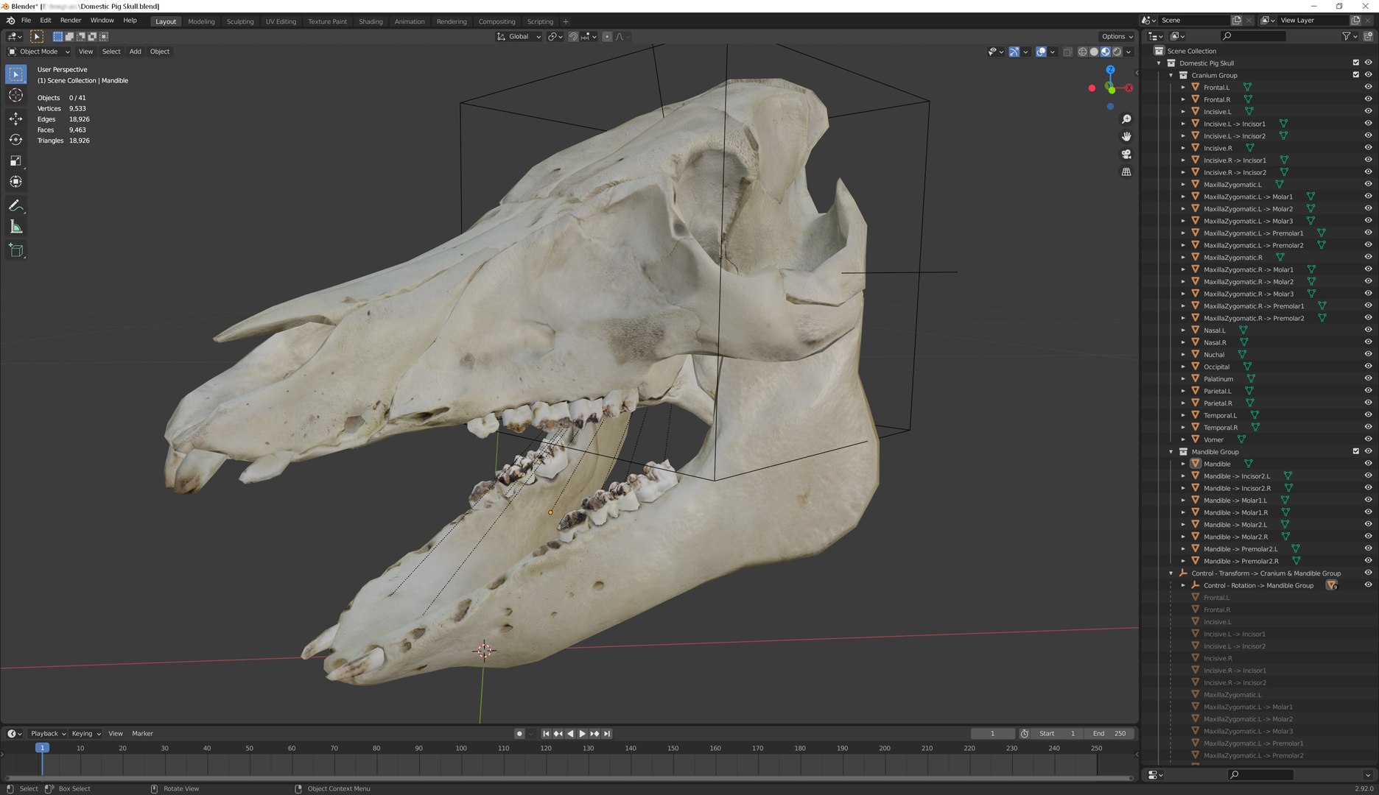Activate the Move tool
1379x795 pixels.
(15, 119)
